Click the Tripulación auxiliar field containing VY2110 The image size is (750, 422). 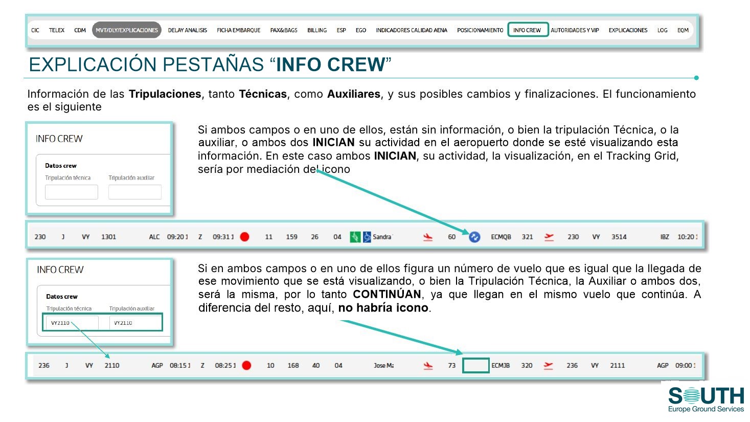135,323
